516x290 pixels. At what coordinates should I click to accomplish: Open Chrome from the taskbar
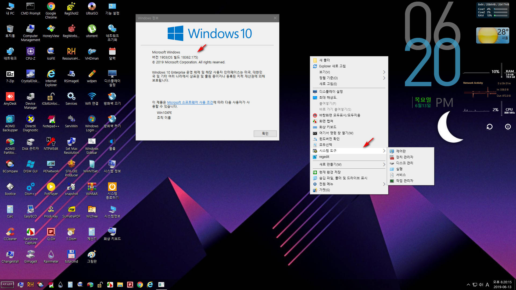tap(140, 285)
